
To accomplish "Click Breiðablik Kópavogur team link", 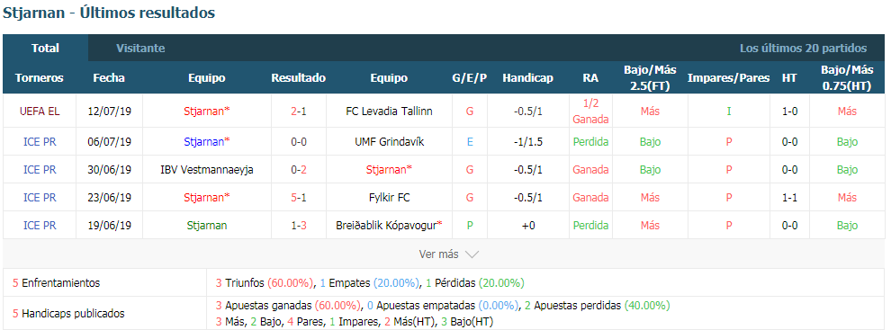I will pyautogui.click(x=389, y=226).
